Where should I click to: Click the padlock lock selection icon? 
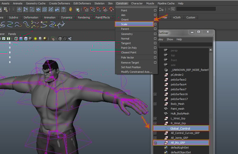point(71,10)
